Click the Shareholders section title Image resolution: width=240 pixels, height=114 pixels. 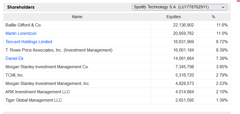click(x=21, y=7)
